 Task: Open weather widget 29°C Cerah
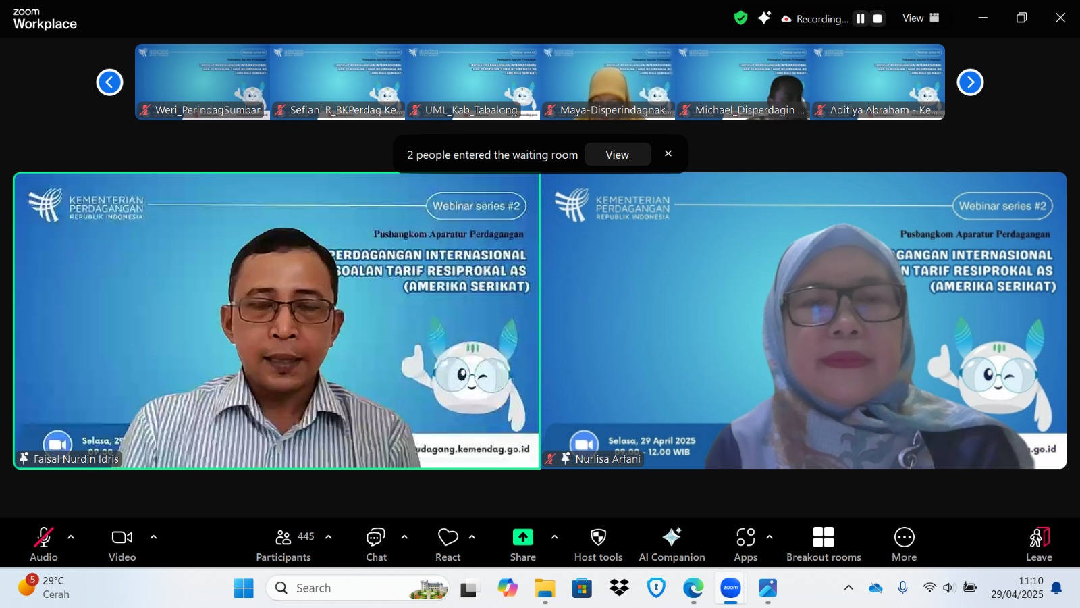click(45, 587)
